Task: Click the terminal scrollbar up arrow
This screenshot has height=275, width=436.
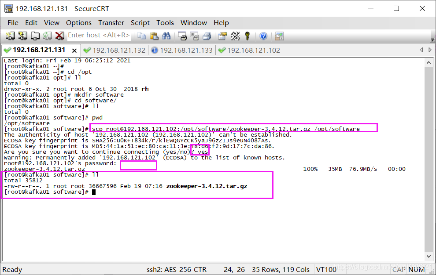Action: pos(429,63)
